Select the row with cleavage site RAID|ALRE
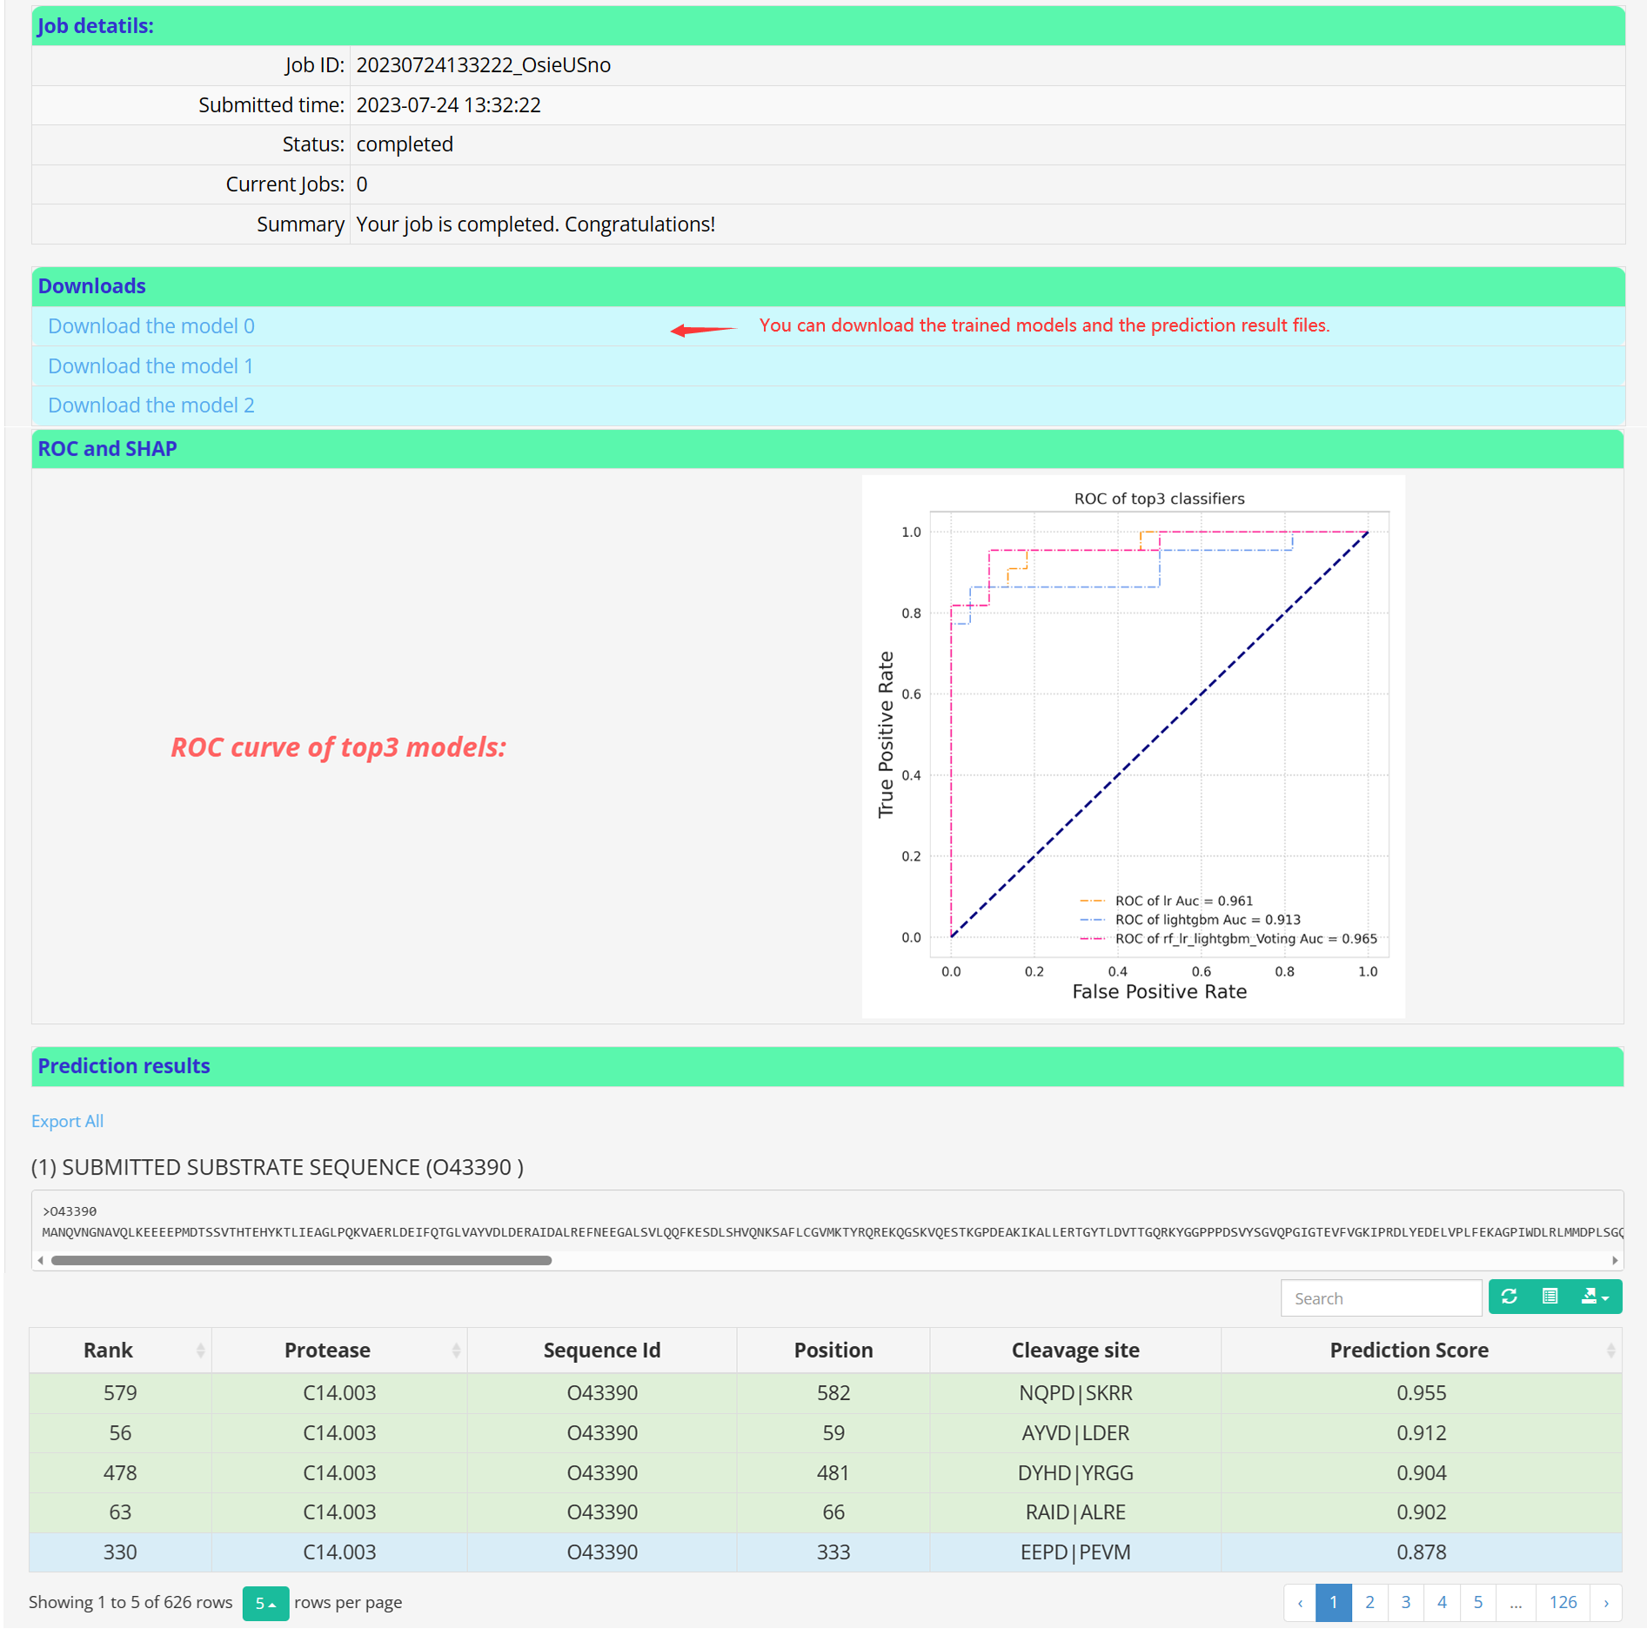1647x1649 pixels. [826, 1512]
